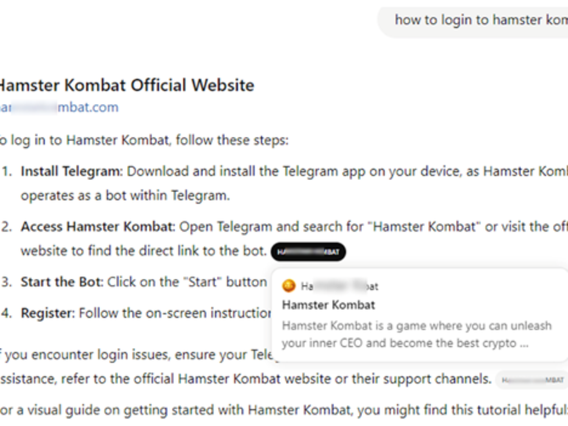The height and width of the screenshot is (426, 568).
Task: Click the orange coin icon in the preview card
Action: (288, 286)
